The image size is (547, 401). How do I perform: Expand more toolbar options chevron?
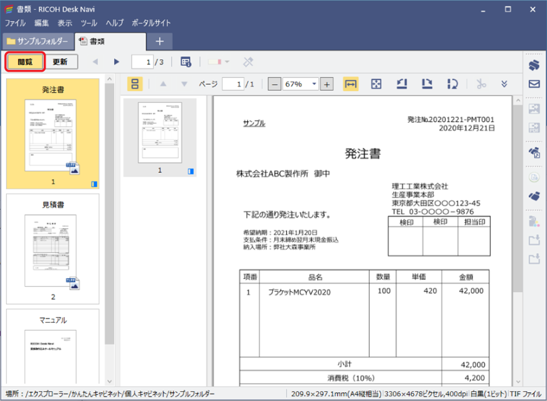tap(504, 84)
